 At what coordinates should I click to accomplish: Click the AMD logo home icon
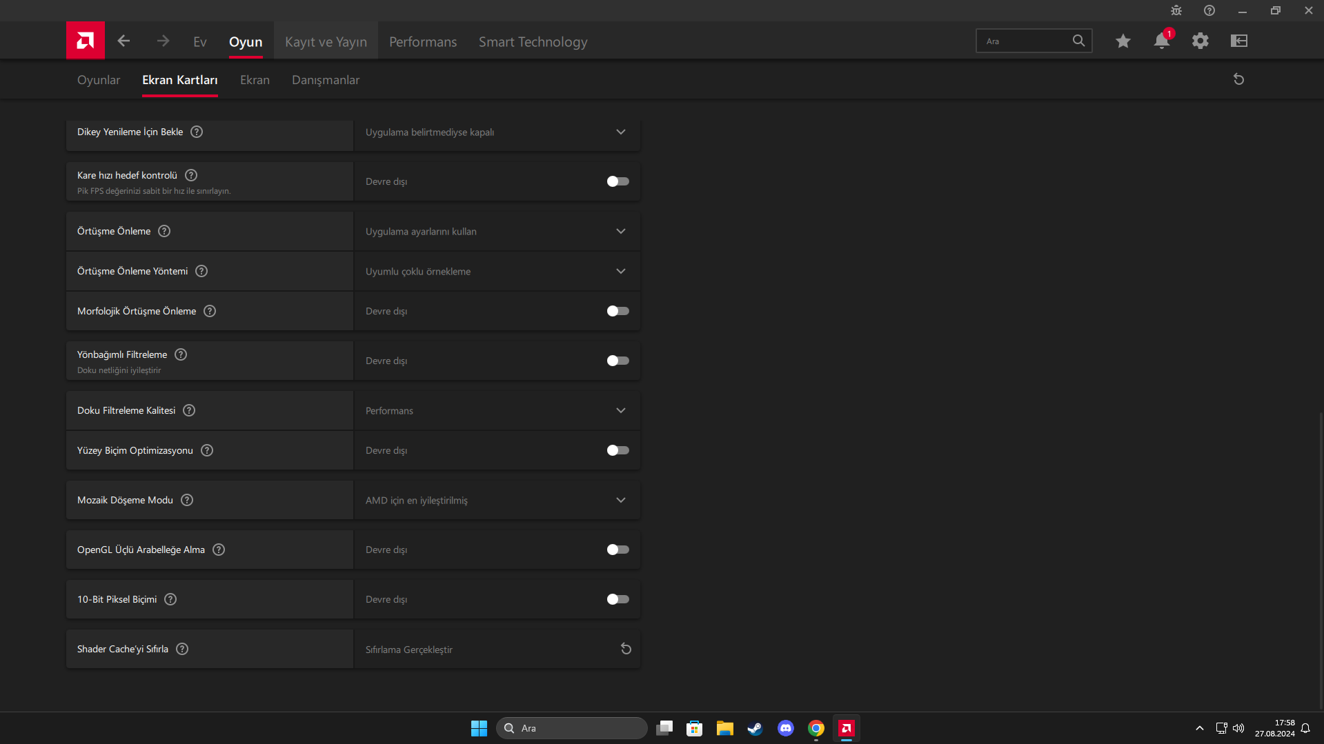(x=86, y=41)
